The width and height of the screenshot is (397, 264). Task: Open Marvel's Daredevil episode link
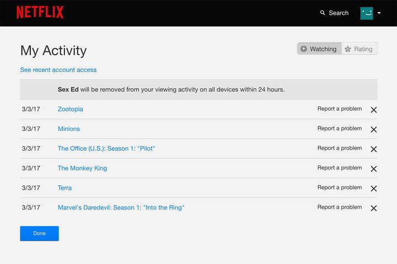coord(121,207)
